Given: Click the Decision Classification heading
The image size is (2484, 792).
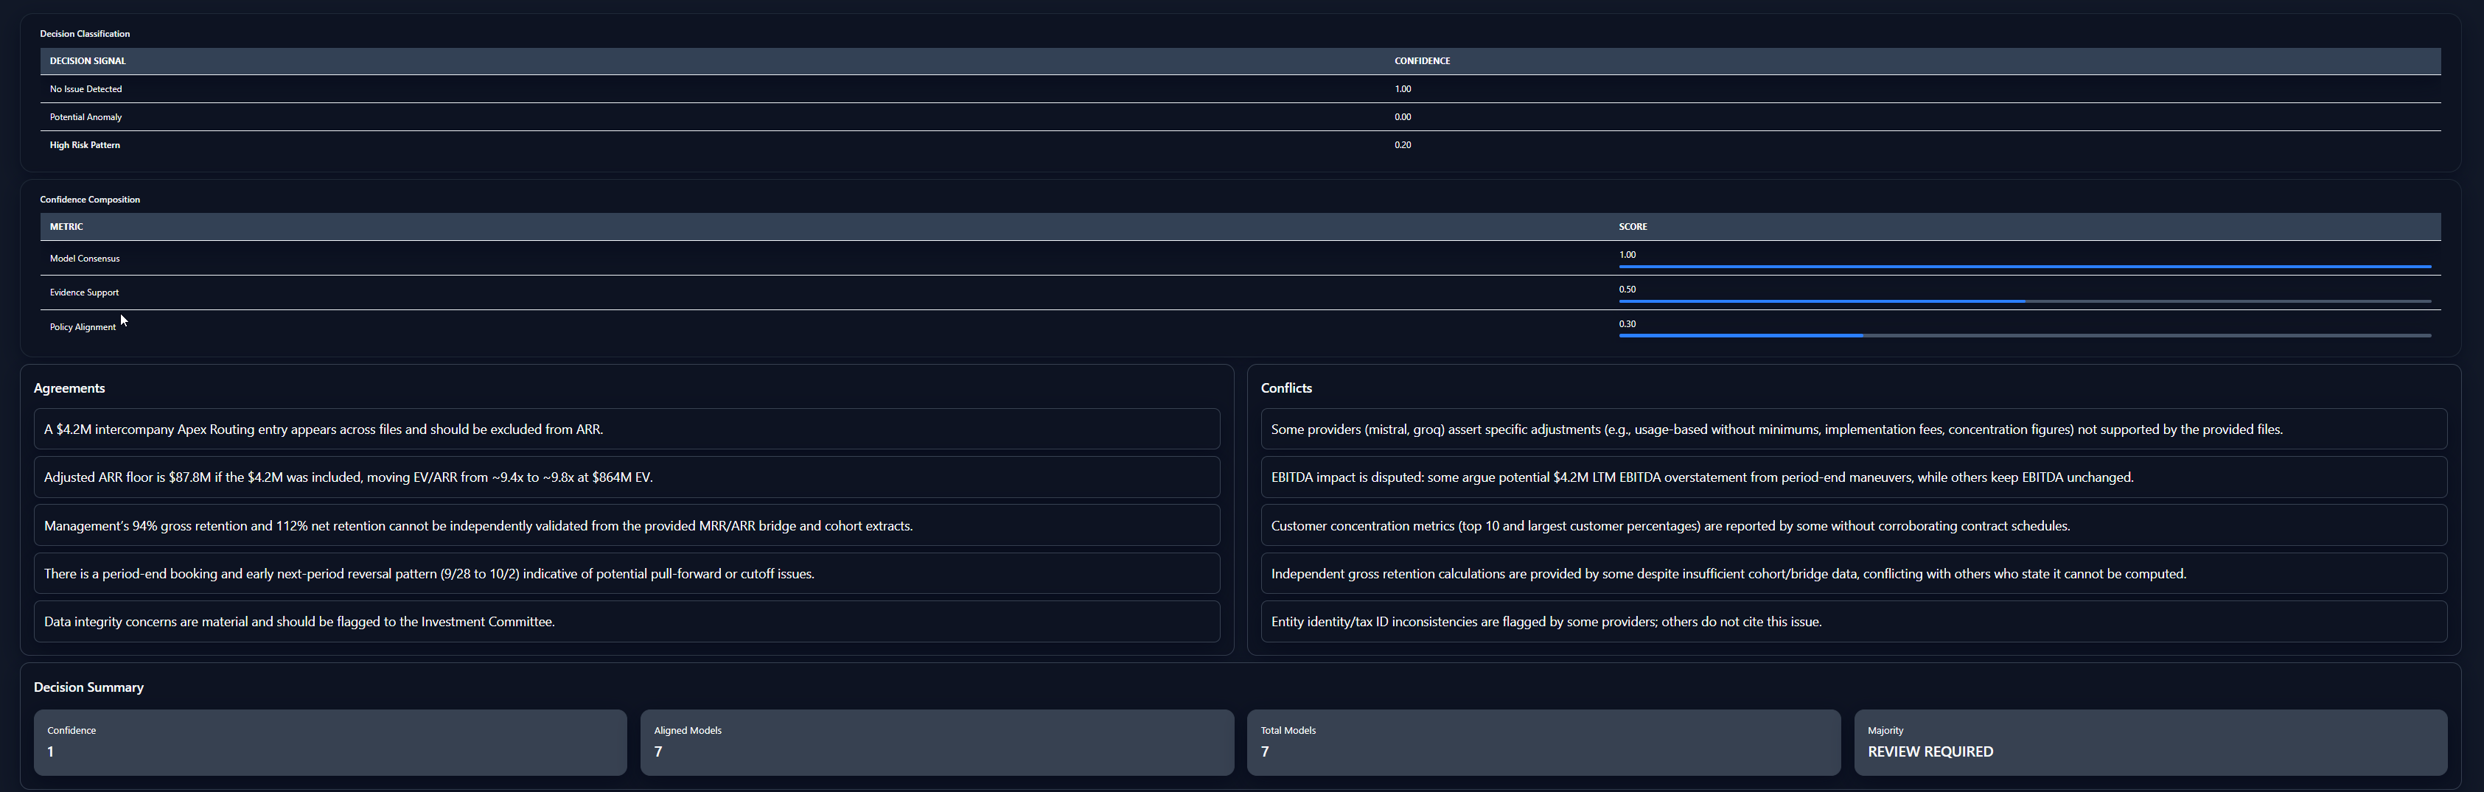Looking at the screenshot, I should click(x=85, y=34).
